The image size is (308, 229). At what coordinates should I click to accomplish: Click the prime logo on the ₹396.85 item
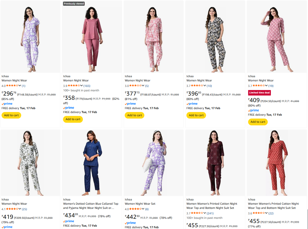tap(192, 104)
